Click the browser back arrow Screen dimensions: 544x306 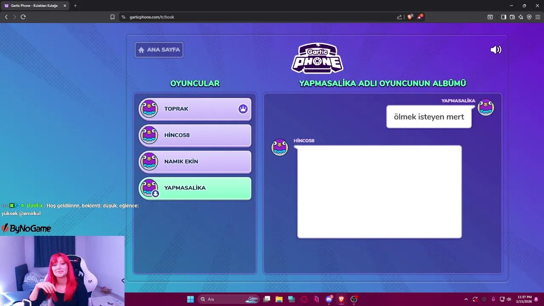[6, 17]
